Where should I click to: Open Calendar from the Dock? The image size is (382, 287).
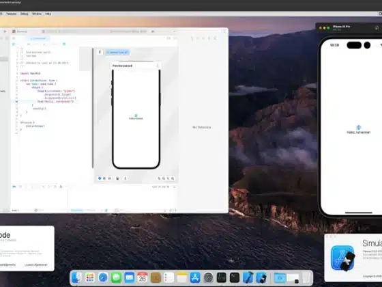coord(143,277)
